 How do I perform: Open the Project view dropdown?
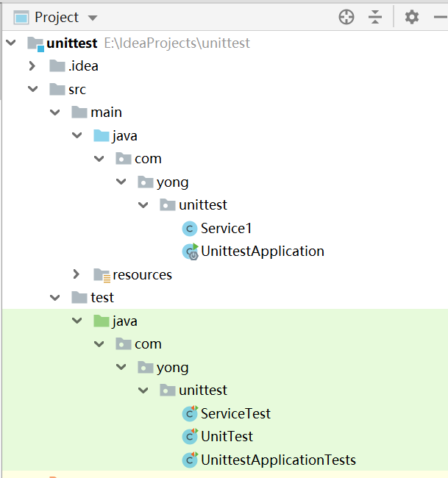(92, 17)
